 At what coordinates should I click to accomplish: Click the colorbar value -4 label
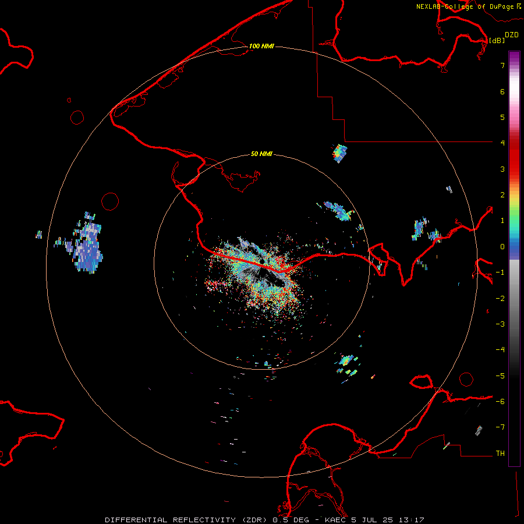[500, 349]
